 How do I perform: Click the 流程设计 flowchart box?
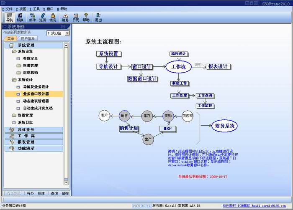pos(179,54)
